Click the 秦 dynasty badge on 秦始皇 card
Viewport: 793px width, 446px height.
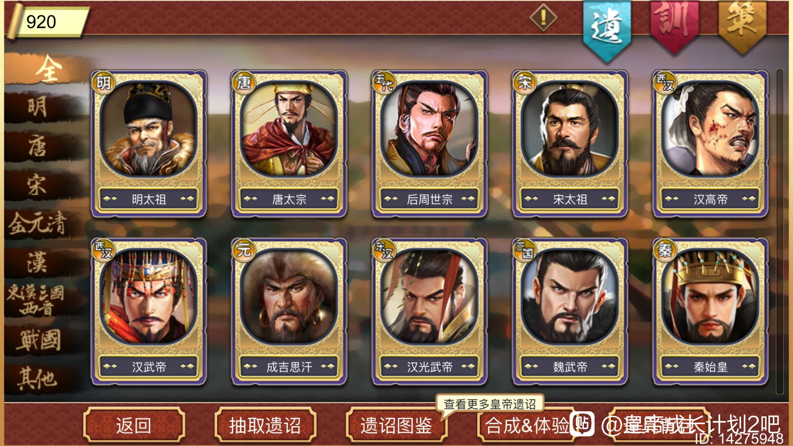pyautogui.click(x=665, y=250)
